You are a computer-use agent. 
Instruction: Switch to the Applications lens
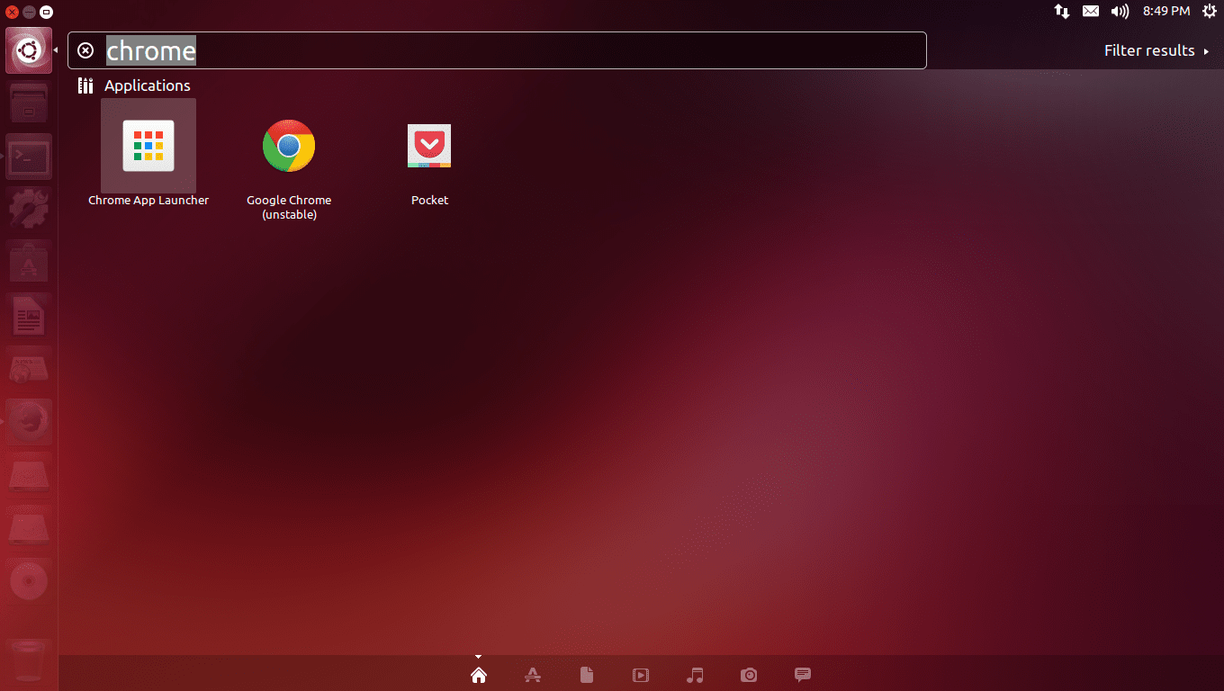pos(533,675)
